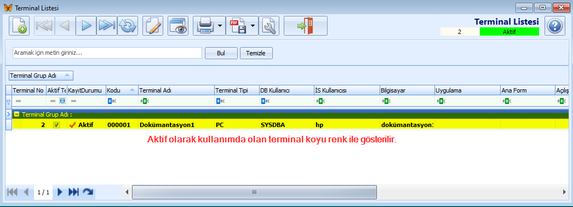Screen dimensions: 573x207
Task: Sort by Terminal Tipi column header
Action: [237, 90]
